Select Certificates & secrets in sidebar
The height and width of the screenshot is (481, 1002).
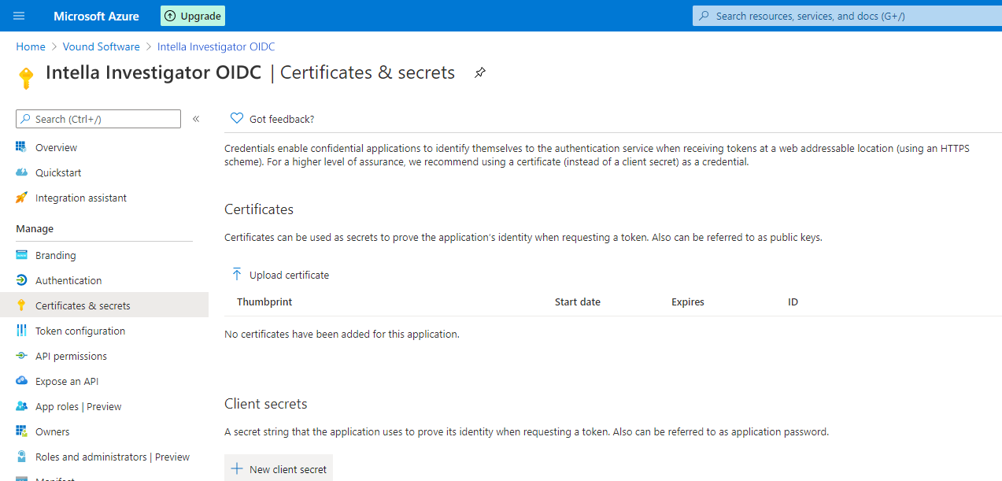81,305
